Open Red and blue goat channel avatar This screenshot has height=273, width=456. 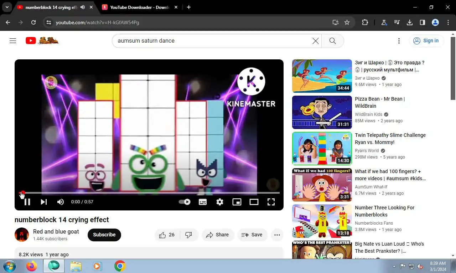22,235
